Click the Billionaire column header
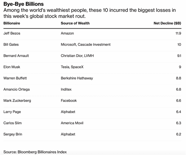Viewport: 186px width, 155px height. click(x=12, y=23)
